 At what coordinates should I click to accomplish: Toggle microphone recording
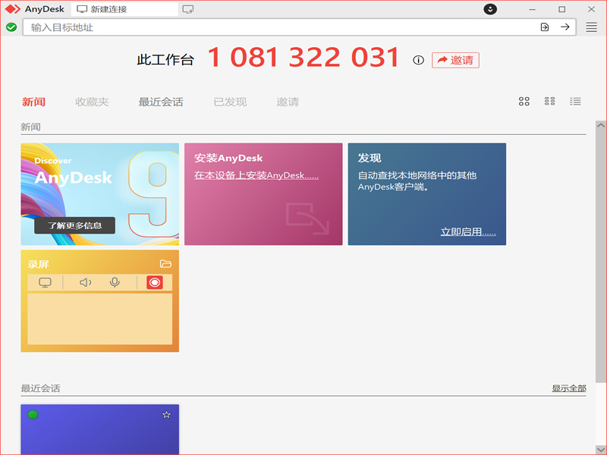[x=115, y=282]
